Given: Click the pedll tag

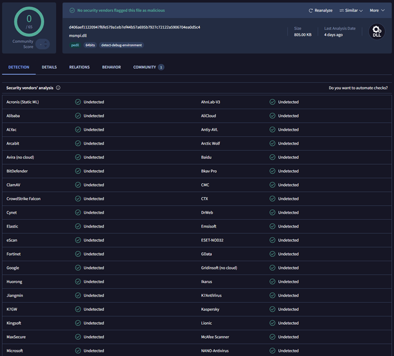Looking at the screenshot, I should tap(75, 45).
